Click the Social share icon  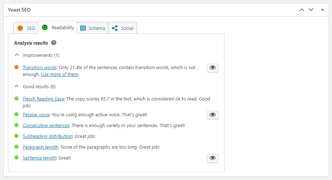coord(115,28)
